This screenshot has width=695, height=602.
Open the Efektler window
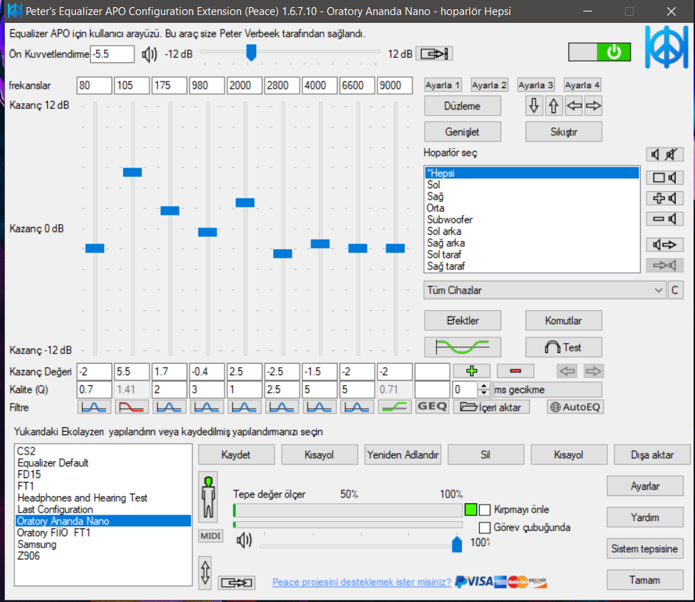pyautogui.click(x=463, y=320)
